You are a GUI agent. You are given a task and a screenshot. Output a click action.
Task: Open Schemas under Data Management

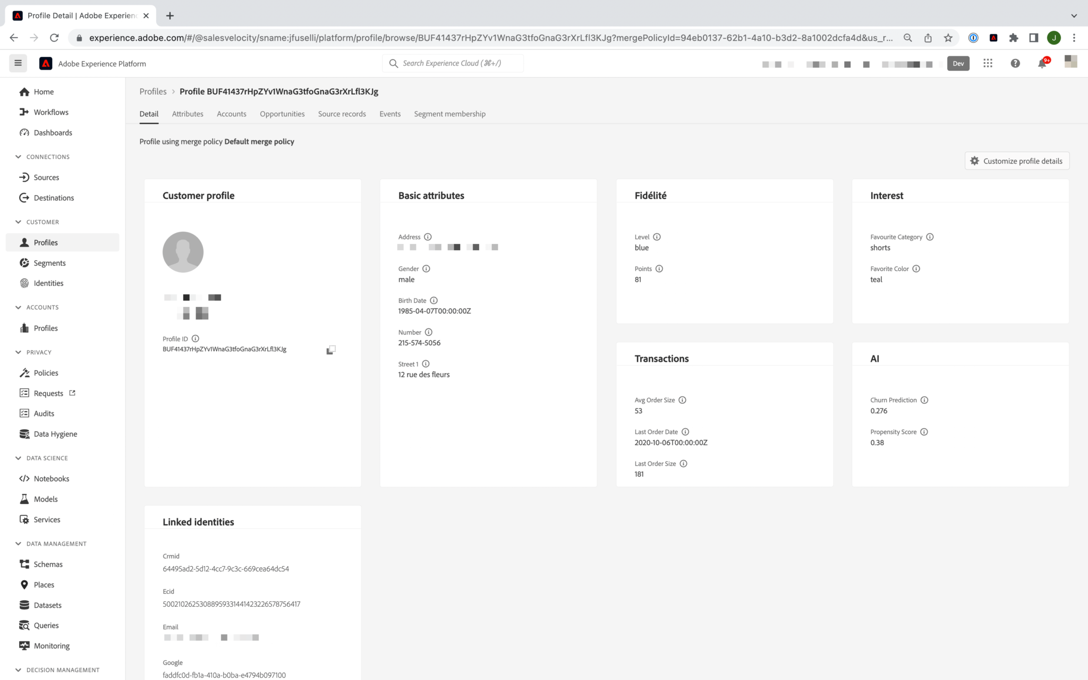tap(48, 564)
